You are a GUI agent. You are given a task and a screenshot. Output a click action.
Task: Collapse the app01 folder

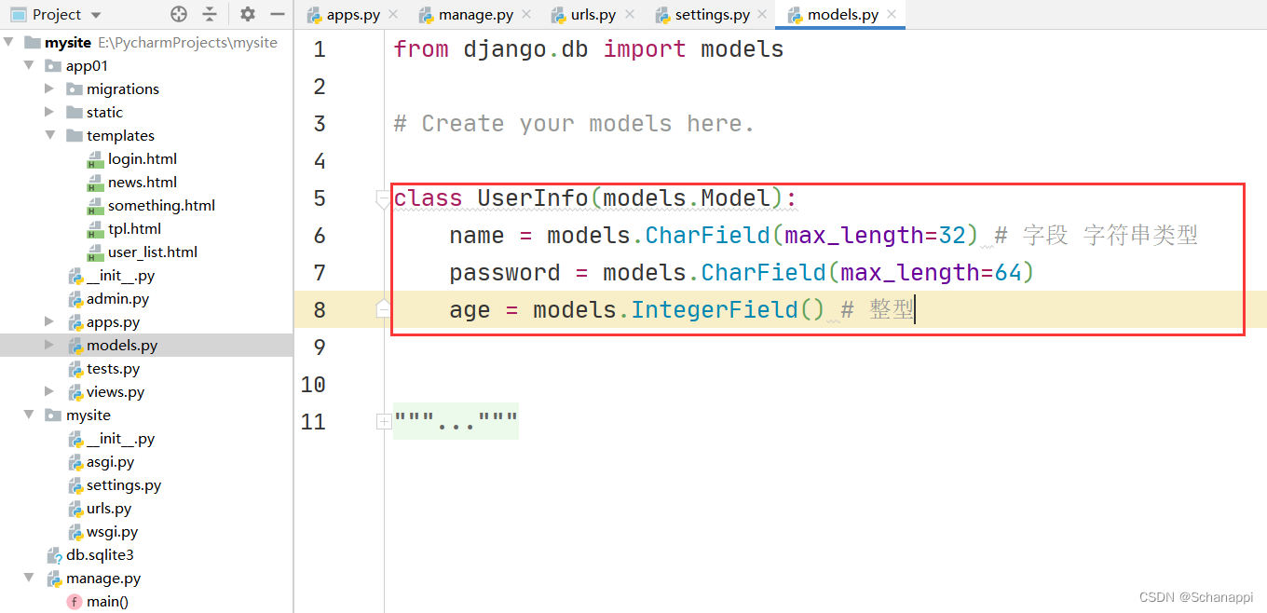click(x=29, y=65)
